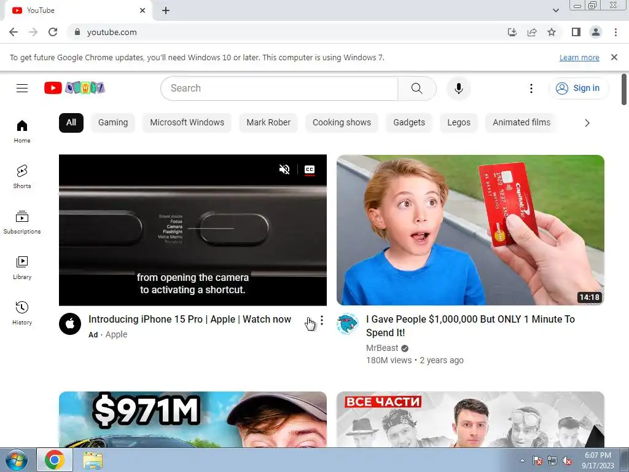Screen dimensions: 629x472
Task: Select the Animated films filter chip
Action: click(x=521, y=122)
